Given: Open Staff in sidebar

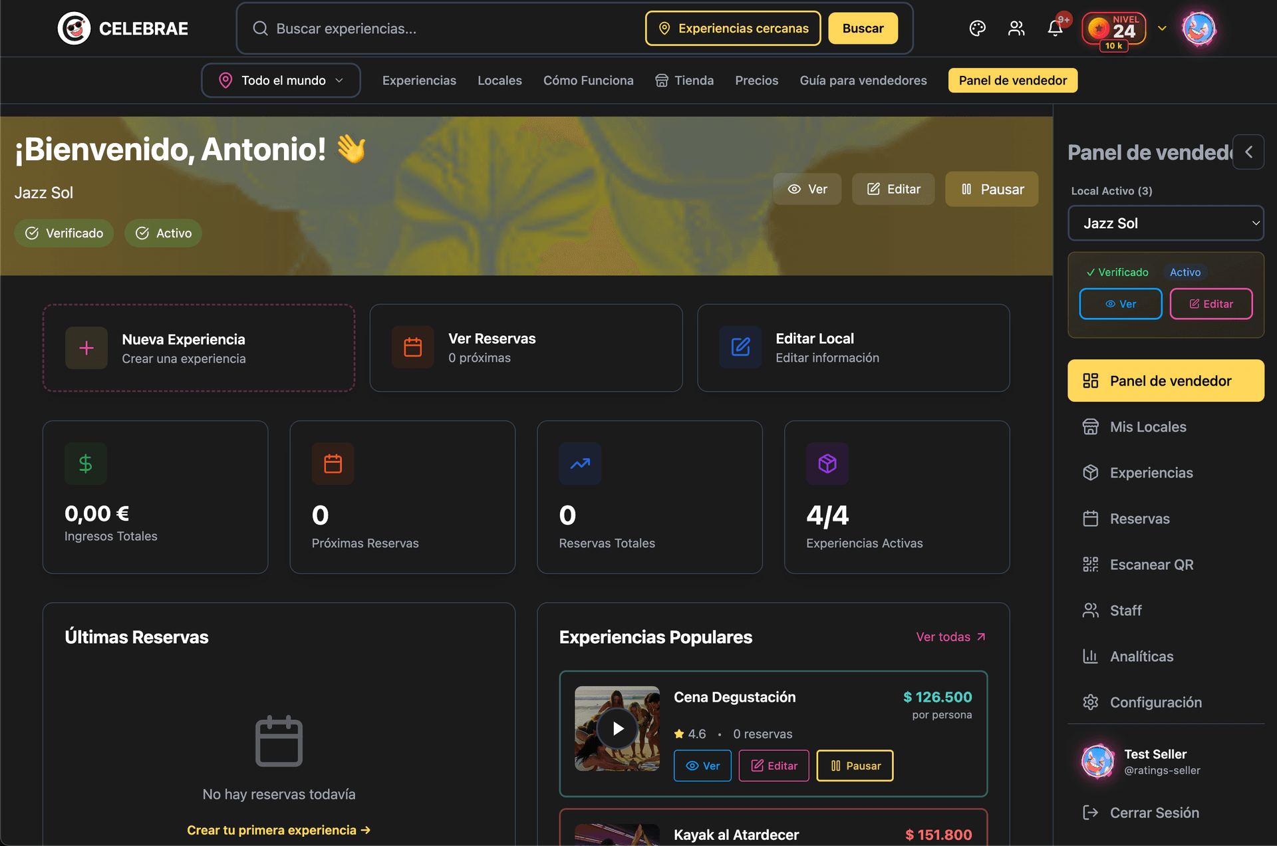Looking at the screenshot, I should tap(1165, 611).
